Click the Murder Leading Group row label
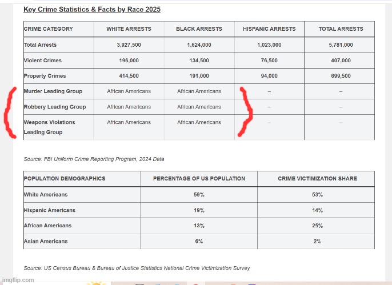The image size is (392, 285). click(x=53, y=91)
